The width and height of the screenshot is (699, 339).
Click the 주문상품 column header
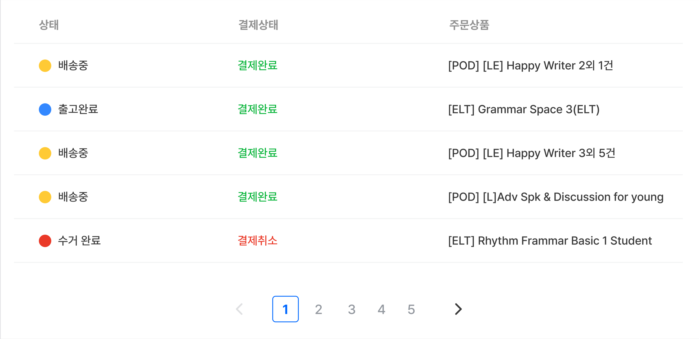pos(469,25)
